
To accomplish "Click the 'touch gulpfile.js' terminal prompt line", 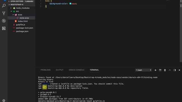I will [x=71, y=101].
